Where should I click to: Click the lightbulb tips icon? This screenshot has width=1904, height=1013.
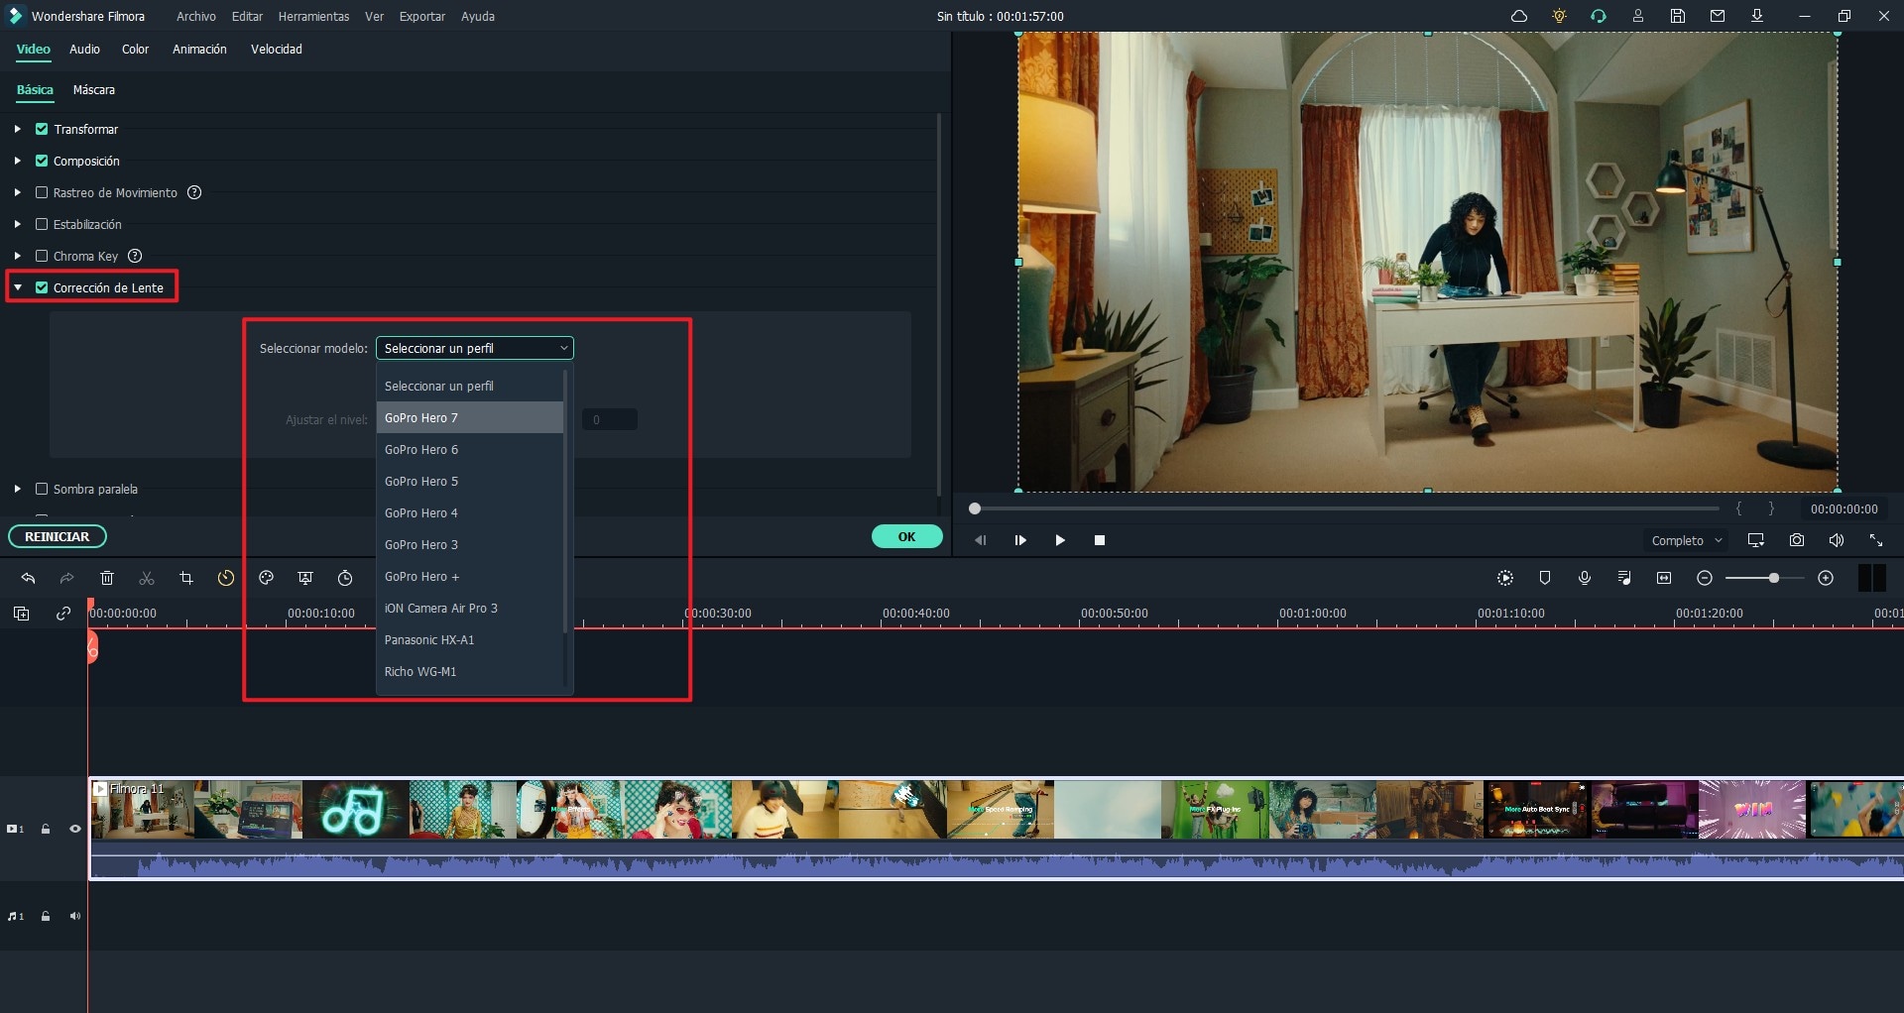tap(1559, 16)
